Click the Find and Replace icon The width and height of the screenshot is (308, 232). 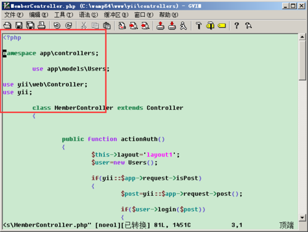[122, 26]
